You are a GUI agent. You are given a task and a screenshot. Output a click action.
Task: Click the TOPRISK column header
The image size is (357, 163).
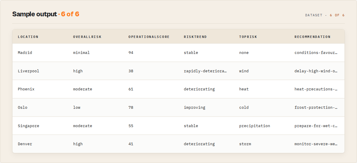[x=248, y=37]
